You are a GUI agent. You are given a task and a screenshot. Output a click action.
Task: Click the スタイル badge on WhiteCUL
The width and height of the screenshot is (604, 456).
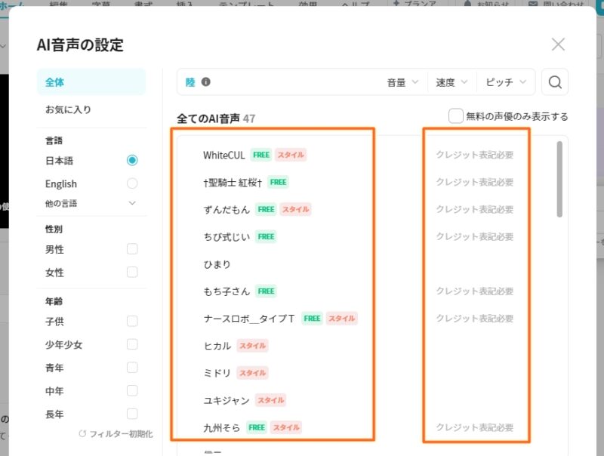291,155
